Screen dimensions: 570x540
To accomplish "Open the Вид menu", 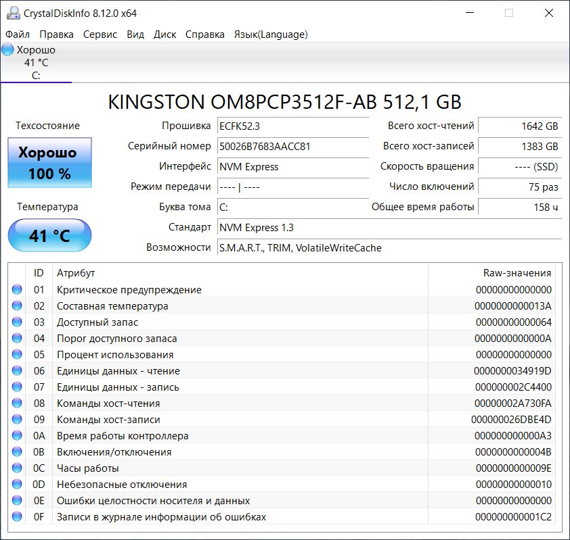I will point(135,34).
